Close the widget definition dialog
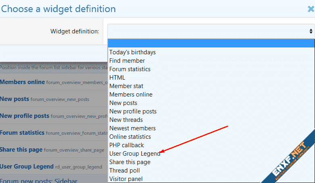The image size is (315, 183). (311, 9)
